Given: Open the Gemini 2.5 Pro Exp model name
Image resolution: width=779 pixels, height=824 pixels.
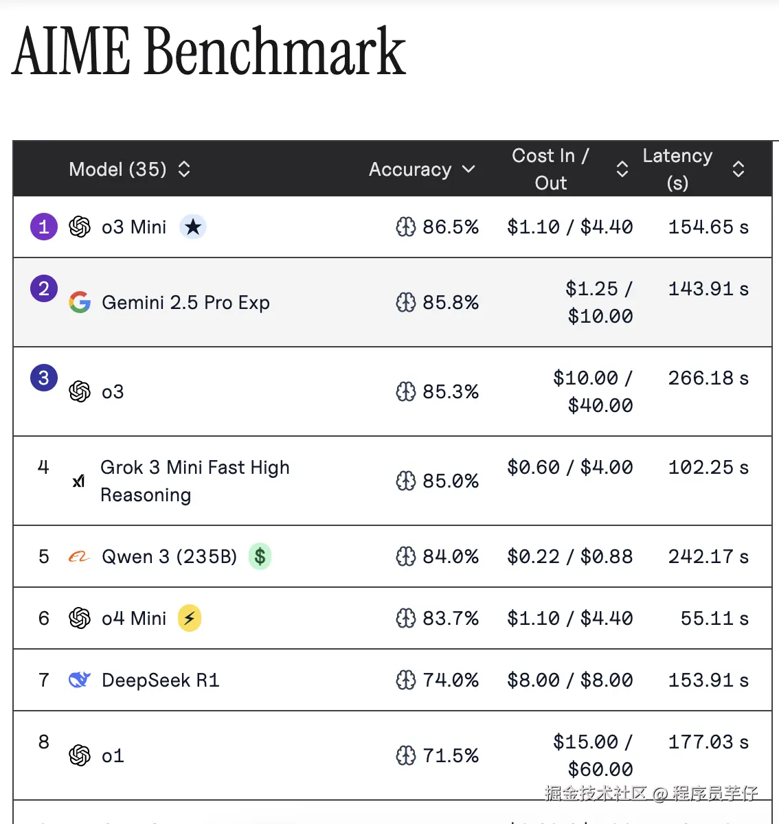Looking at the screenshot, I should [x=185, y=302].
